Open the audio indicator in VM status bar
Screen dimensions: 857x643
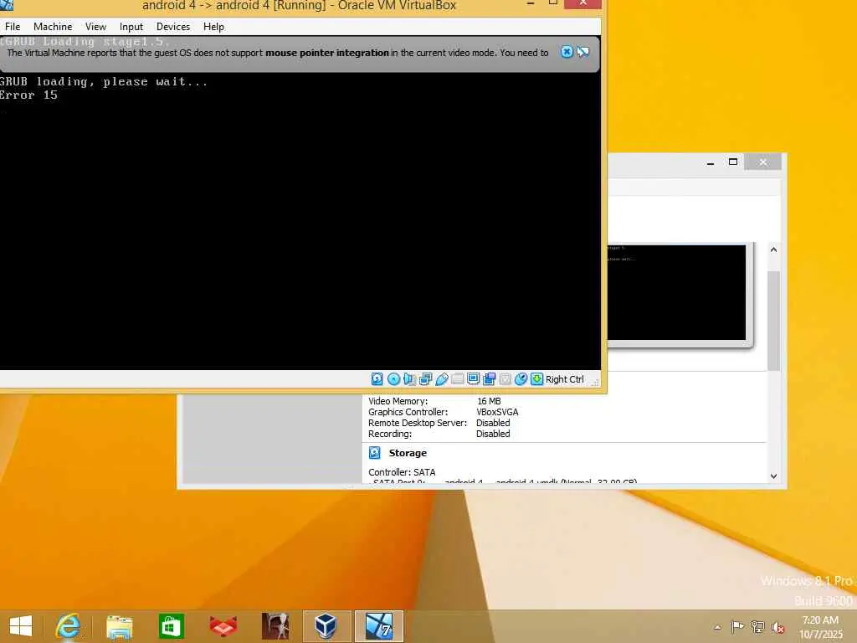[409, 379]
